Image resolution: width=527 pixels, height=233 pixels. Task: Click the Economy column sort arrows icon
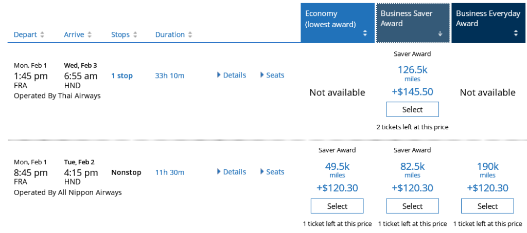(365, 33)
